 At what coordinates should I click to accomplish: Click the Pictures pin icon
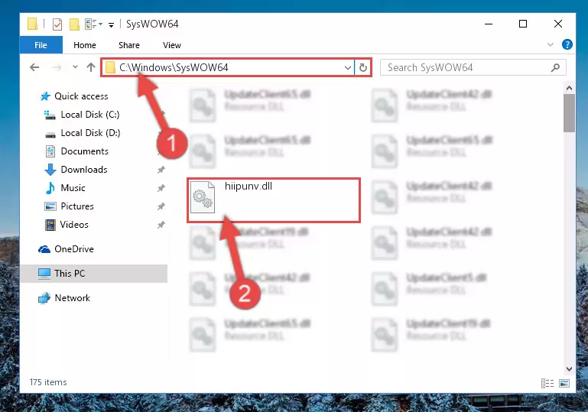[x=161, y=206]
